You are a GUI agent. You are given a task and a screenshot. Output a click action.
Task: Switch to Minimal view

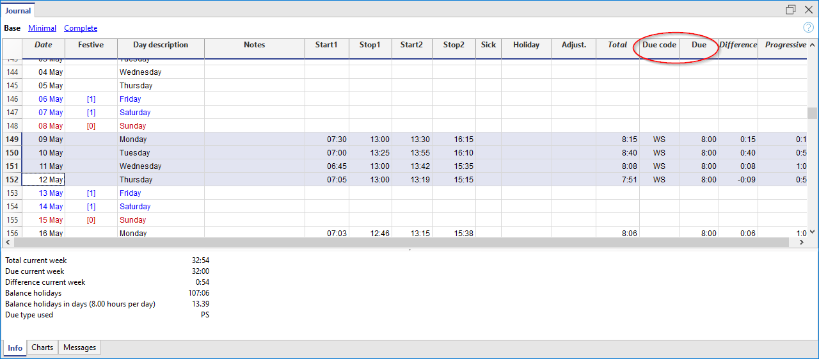point(42,28)
